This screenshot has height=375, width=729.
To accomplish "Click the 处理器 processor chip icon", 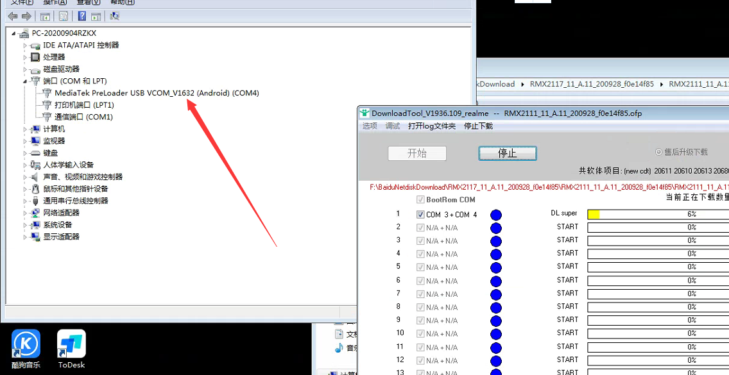I will coord(35,57).
